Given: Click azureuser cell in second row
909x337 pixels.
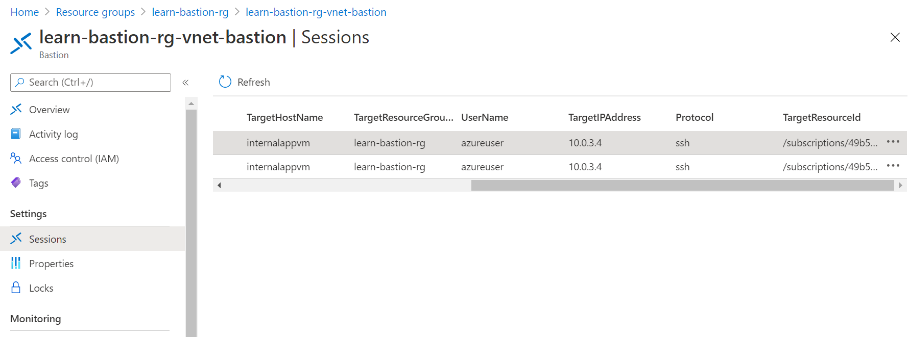Looking at the screenshot, I should pos(482,167).
